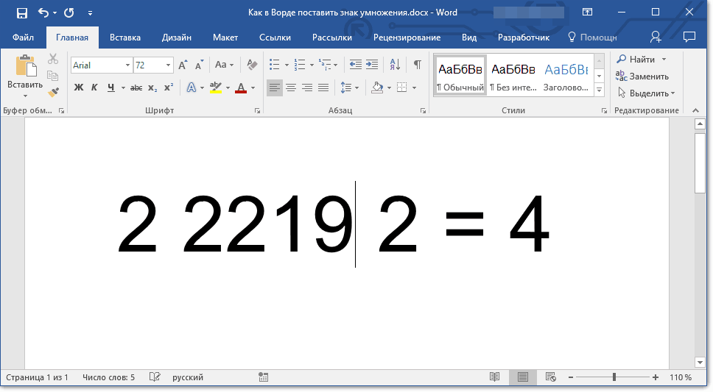Select the Format Painter brush icon
Image resolution: width=713 pixels, height=392 pixels.
point(53,92)
